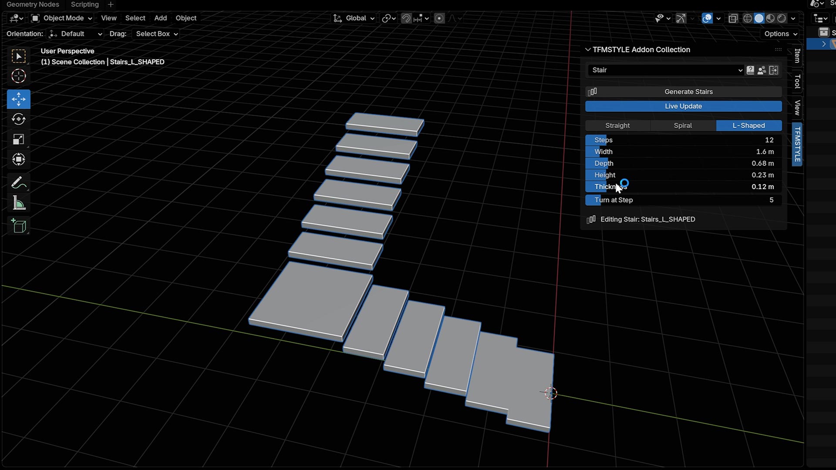Image resolution: width=836 pixels, height=470 pixels.
Task: Switch to wireframe viewport shading
Action: coord(747,18)
